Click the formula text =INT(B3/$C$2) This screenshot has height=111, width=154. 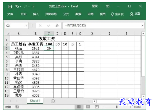(x=75, y=26)
